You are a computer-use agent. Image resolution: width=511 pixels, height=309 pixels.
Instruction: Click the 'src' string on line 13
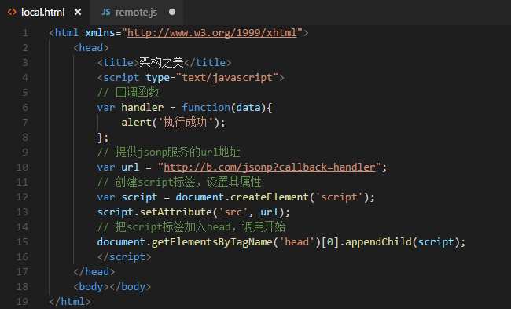[233, 212]
